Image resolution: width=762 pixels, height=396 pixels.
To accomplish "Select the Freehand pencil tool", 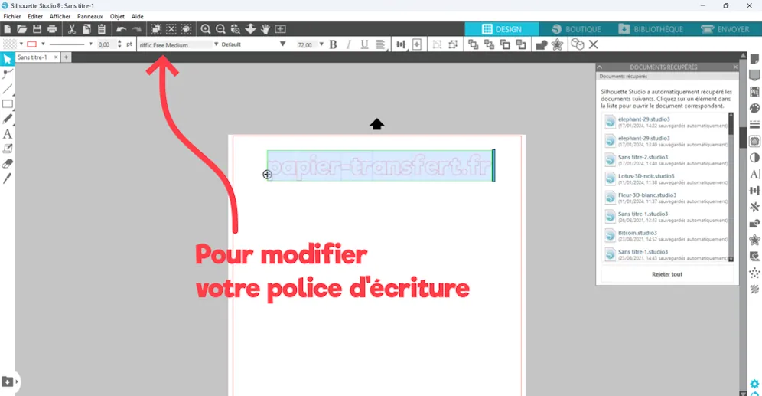I will pyautogui.click(x=8, y=119).
